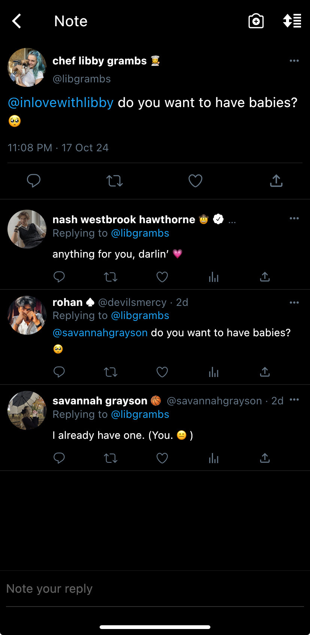The image size is (310, 635).
Task: Open more options on the main note
Action: coord(294,61)
